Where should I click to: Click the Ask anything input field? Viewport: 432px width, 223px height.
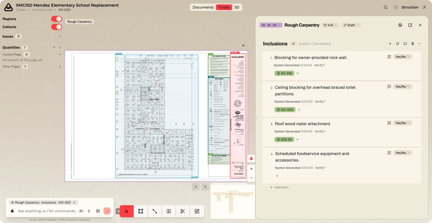pos(48,211)
